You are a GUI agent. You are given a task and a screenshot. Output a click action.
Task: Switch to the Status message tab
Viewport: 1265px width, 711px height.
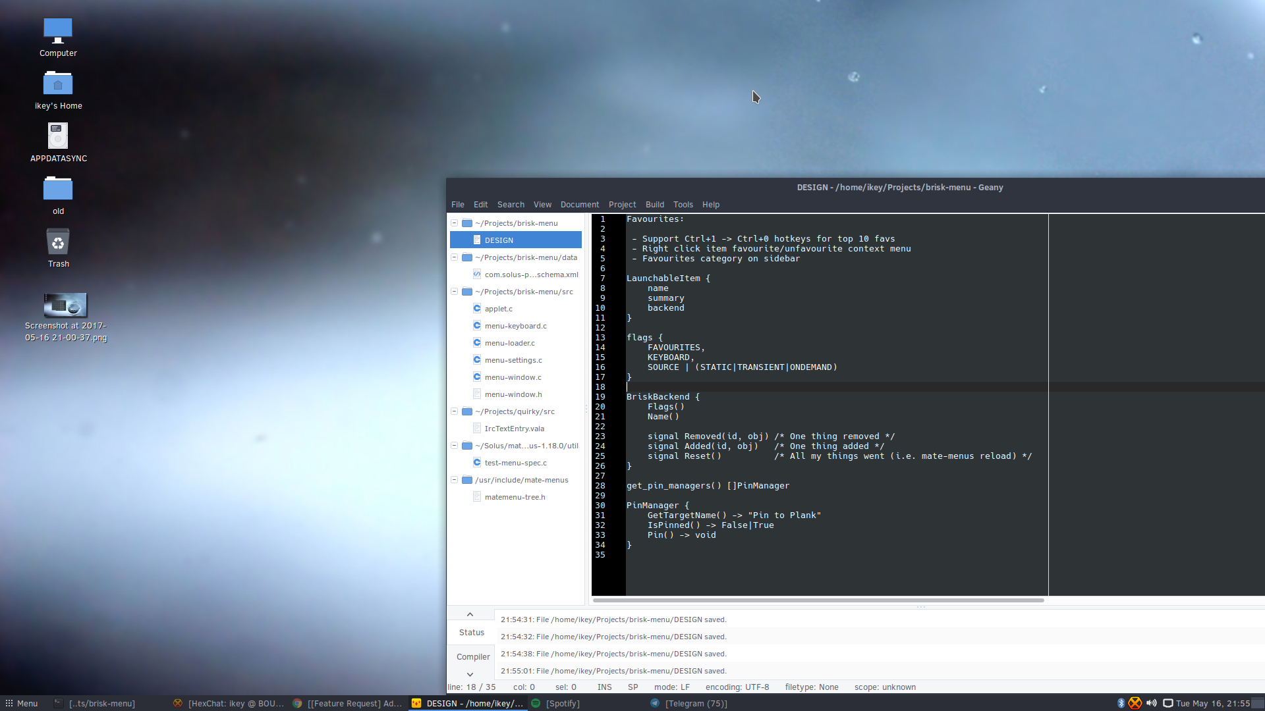click(x=471, y=633)
